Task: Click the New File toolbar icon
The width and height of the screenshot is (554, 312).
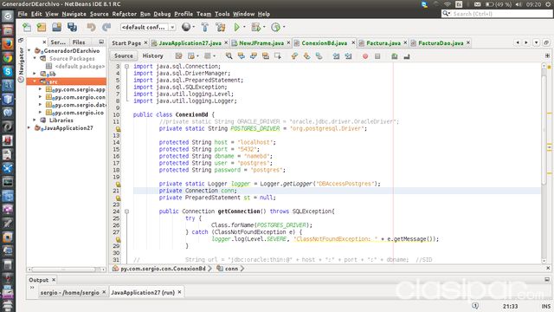Action: tap(27, 27)
